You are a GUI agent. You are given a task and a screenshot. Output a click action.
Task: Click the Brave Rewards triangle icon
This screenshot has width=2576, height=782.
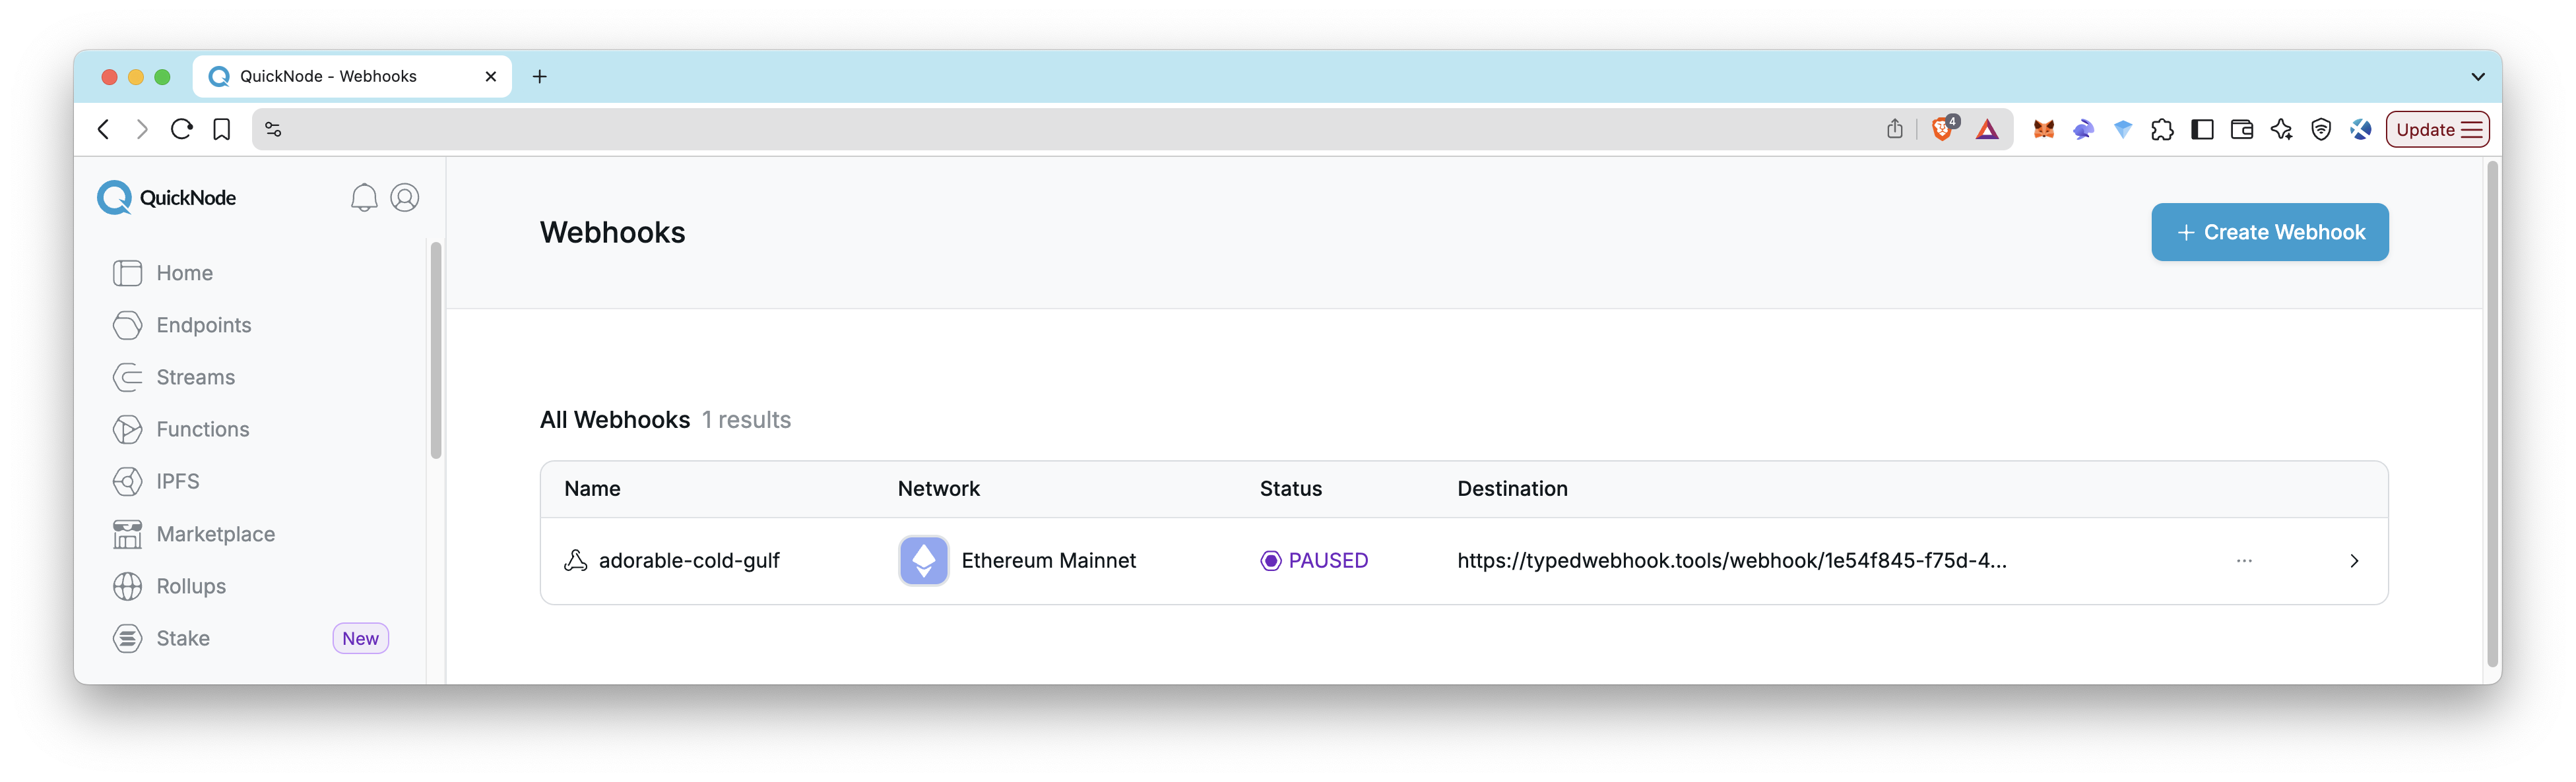(1987, 130)
